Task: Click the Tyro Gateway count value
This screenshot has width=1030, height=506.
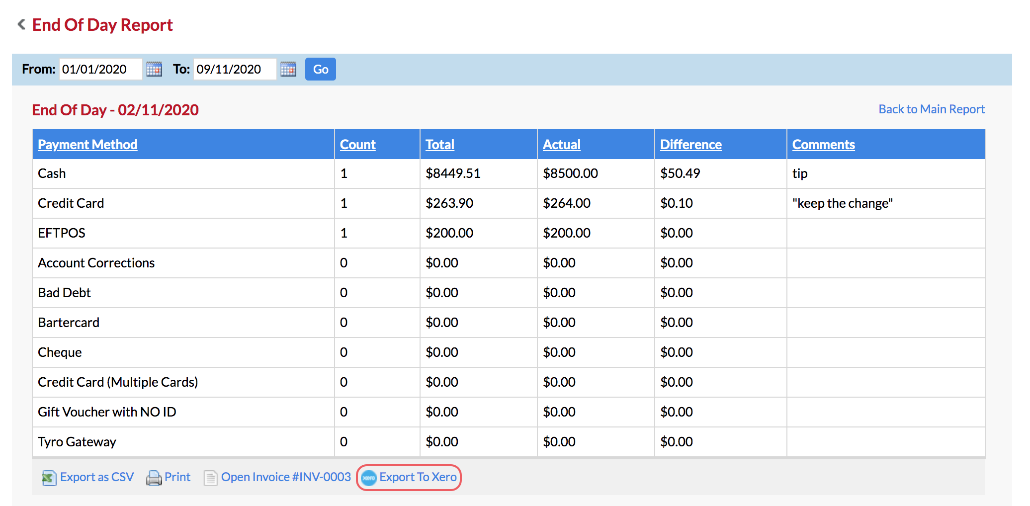Action: (343, 442)
